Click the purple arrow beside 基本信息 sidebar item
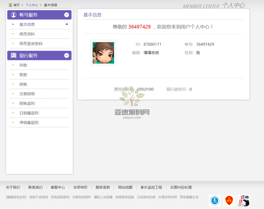 [67, 24]
